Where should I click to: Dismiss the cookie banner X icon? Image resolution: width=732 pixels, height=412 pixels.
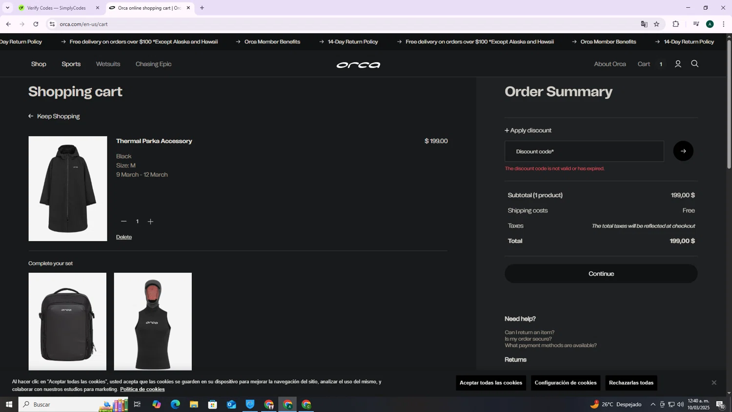pyautogui.click(x=714, y=383)
